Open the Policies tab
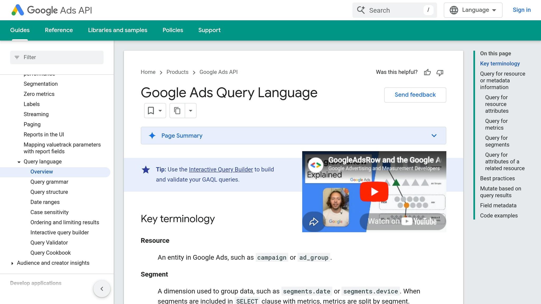The width and height of the screenshot is (541, 304). [173, 30]
